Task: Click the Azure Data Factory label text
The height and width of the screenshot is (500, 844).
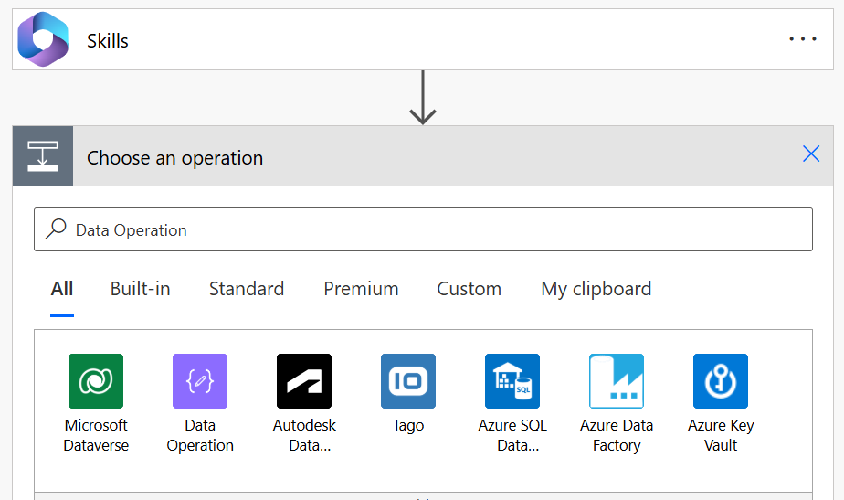Action: point(617,435)
